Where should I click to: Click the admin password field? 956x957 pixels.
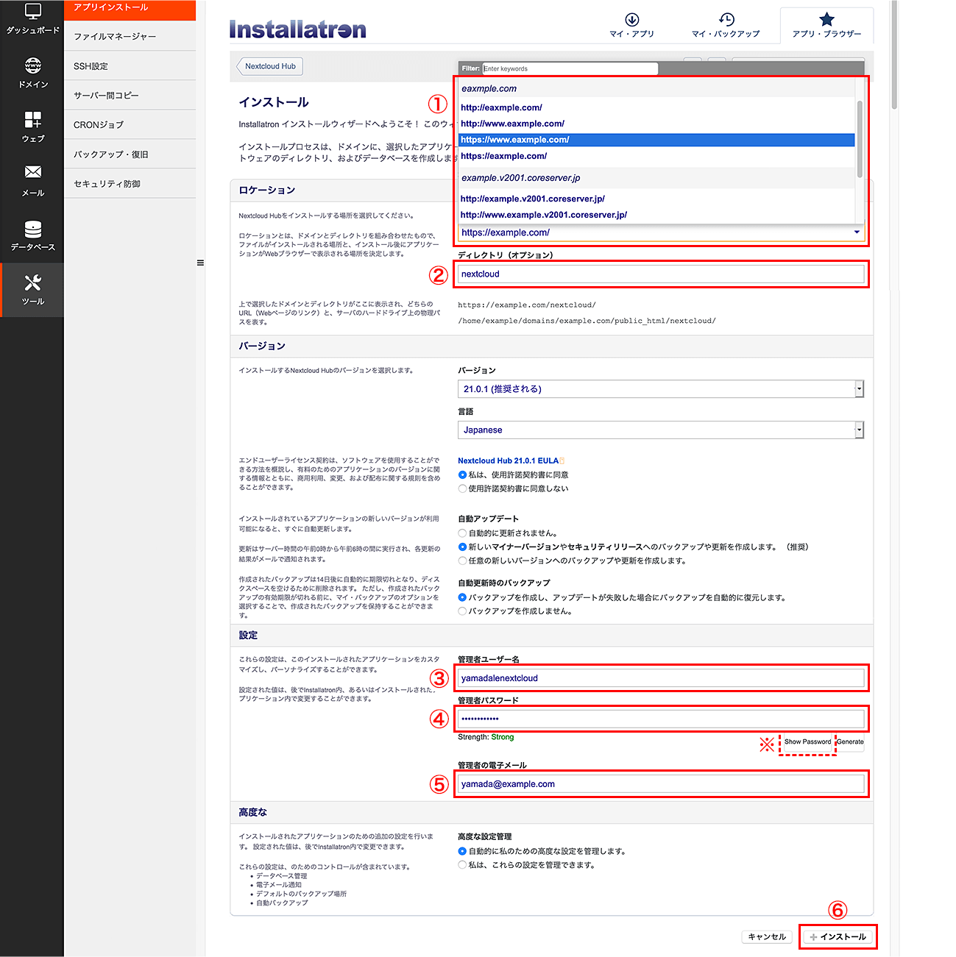tap(661, 719)
